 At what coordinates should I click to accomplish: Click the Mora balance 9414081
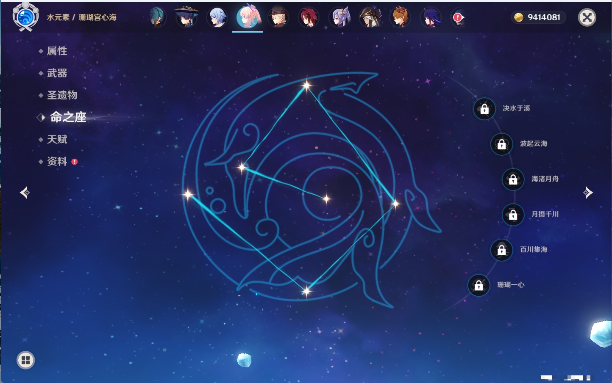pos(544,17)
